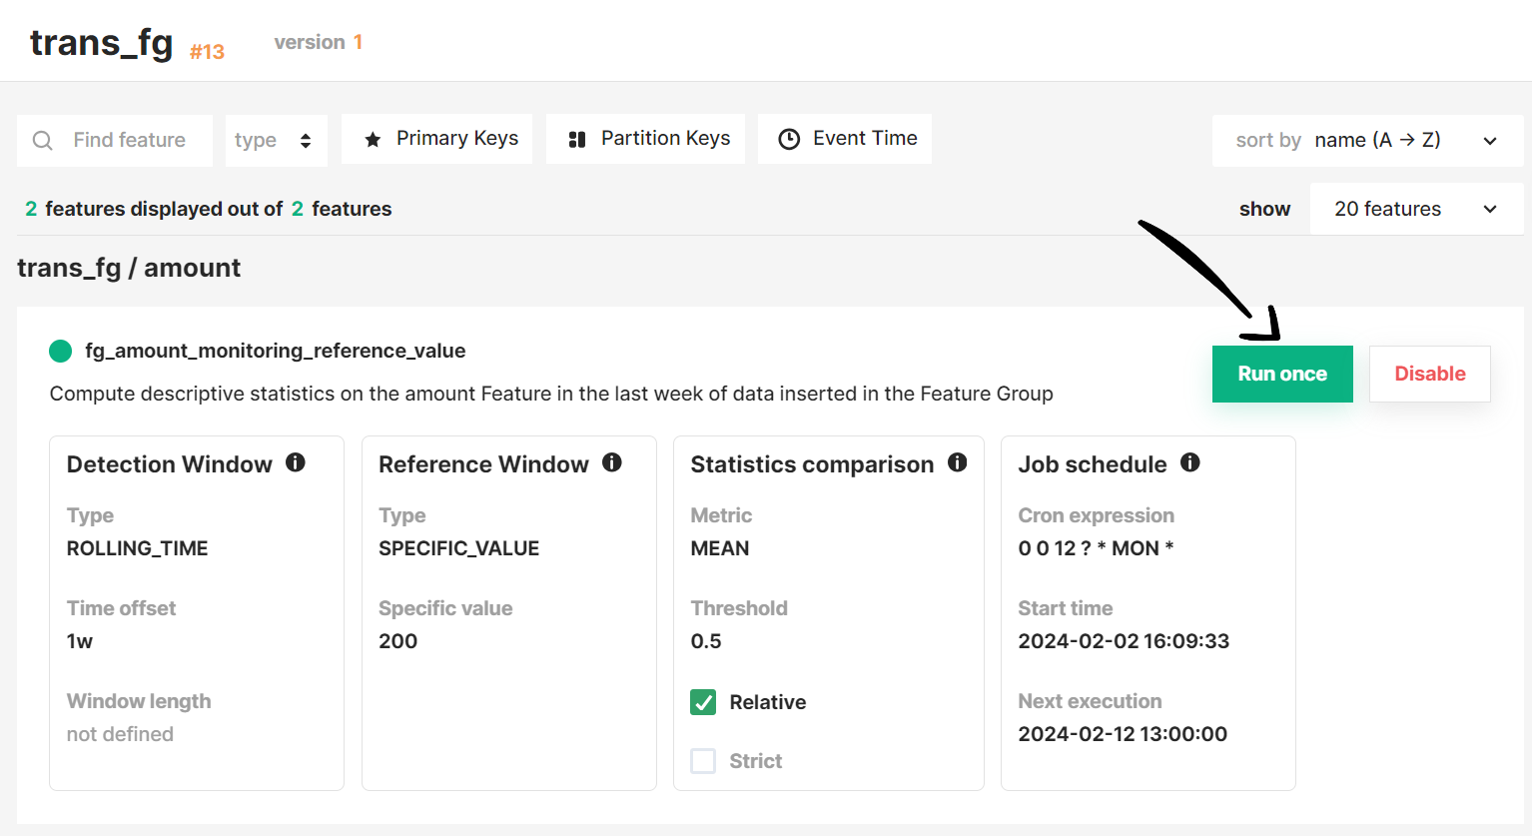This screenshot has width=1532, height=836.
Task: Open fg_amount_monitoring_reference_value details
Action: (277, 351)
